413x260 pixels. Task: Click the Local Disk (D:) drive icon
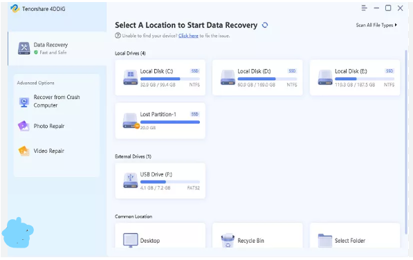click(x=228, y=77)
